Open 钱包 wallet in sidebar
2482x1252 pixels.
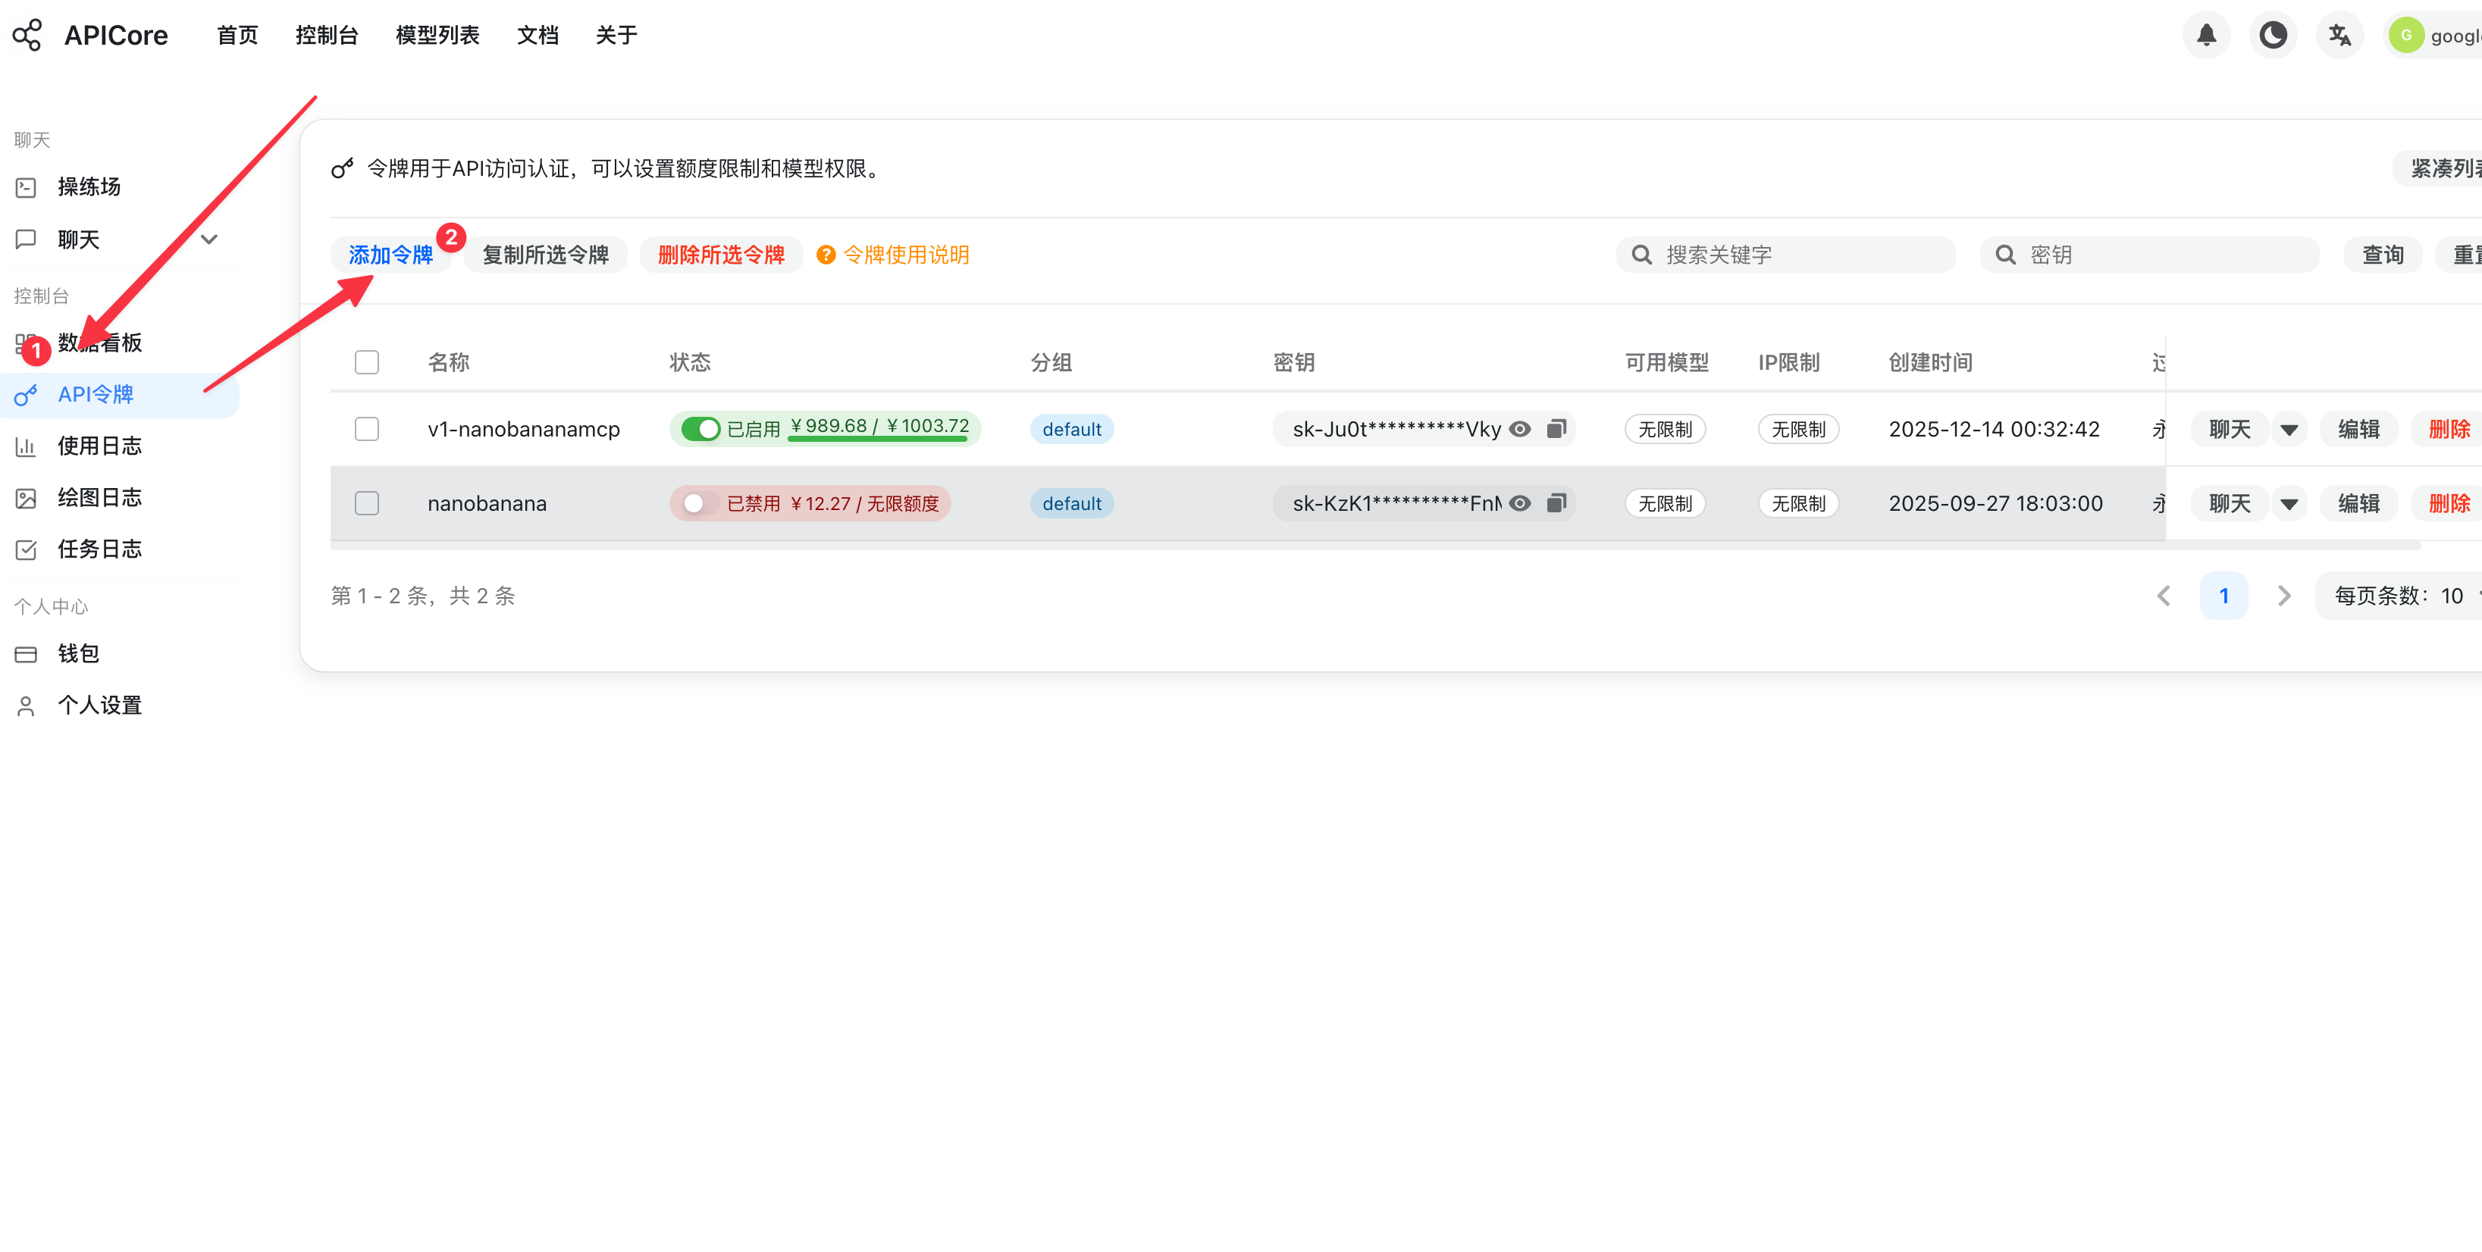[78, 653]
